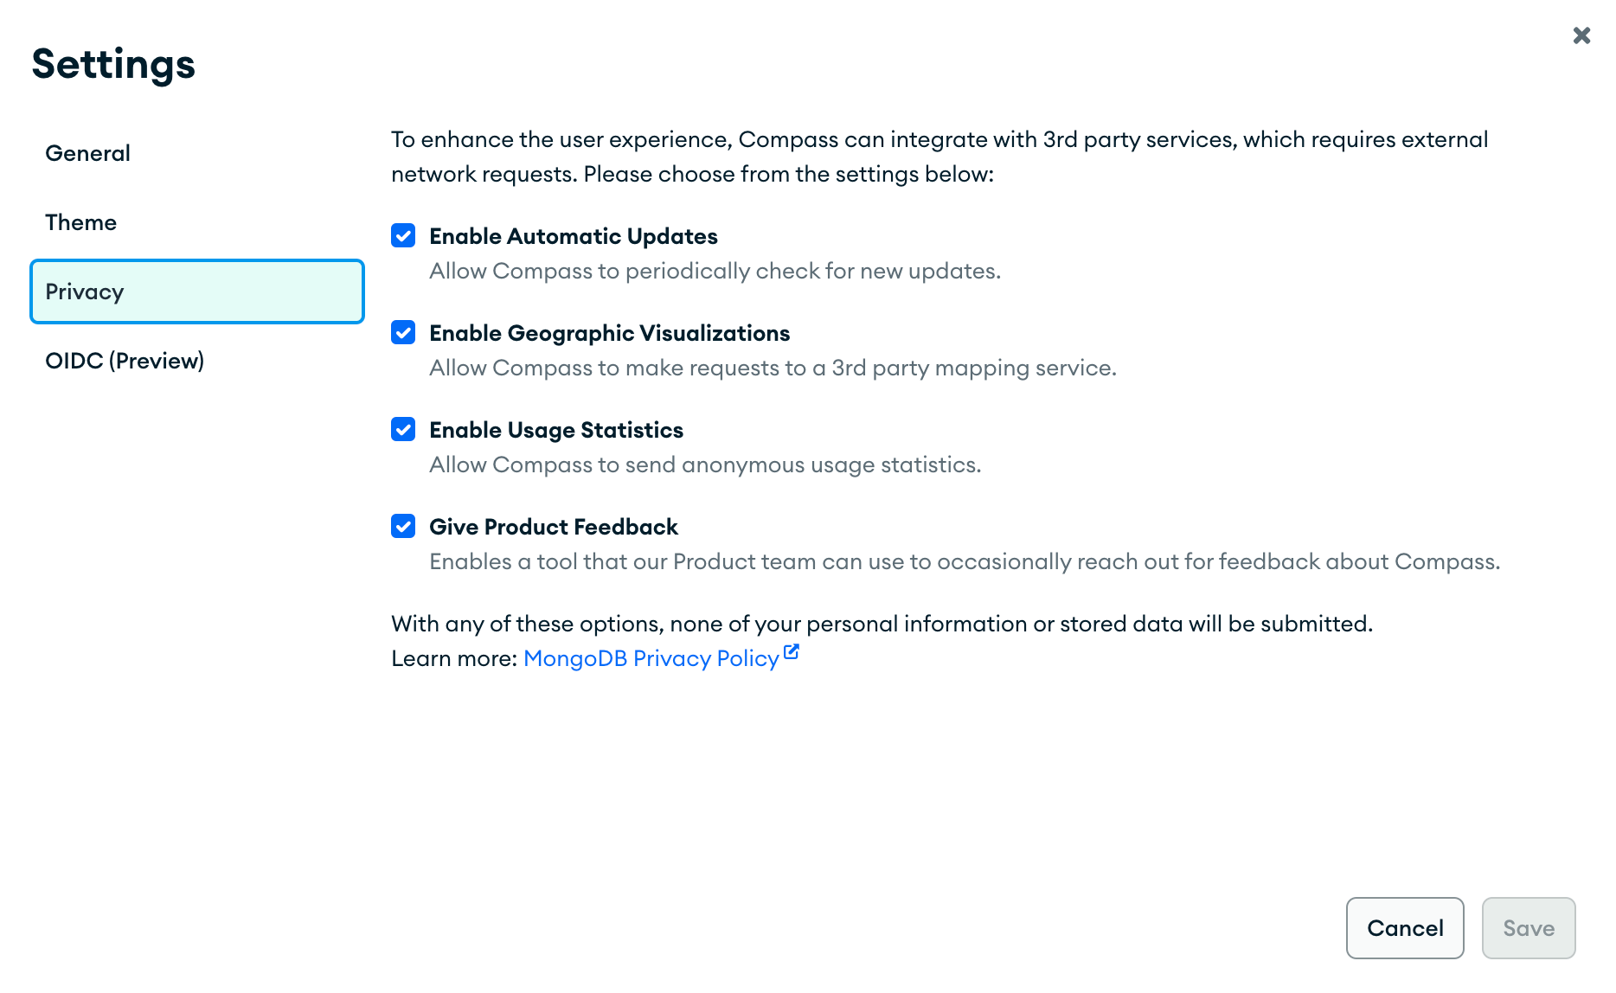The image size is (1616, 993).
Task: Switch to the Theme settings section
Action: click(x=80, y=222)
